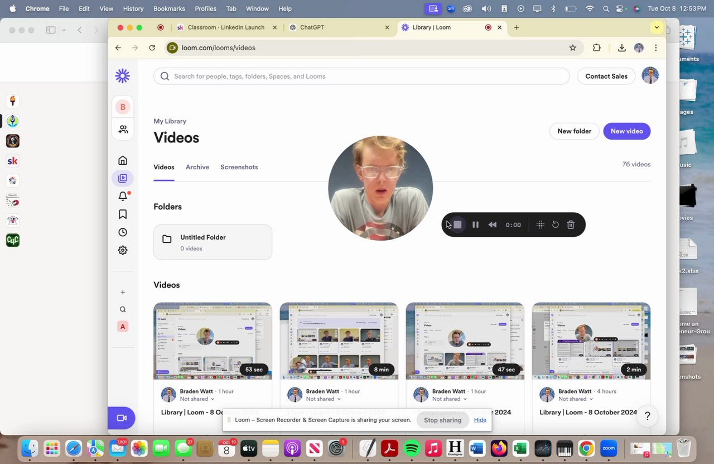Open the 2 min video thumbnail
The image size is (714, 464).
click(591, 341)
